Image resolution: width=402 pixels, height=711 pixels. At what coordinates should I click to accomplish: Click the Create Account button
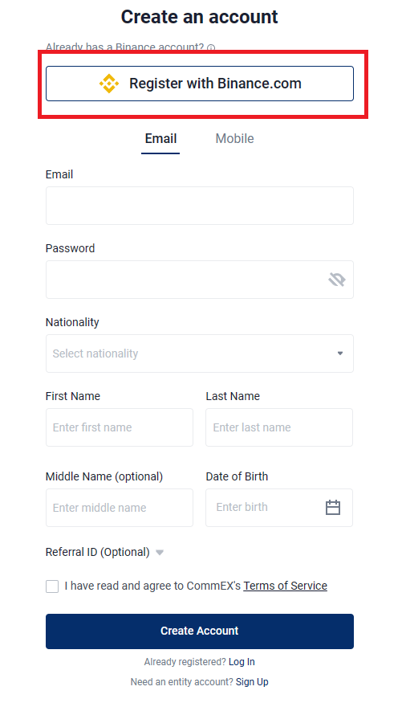[200, 631]
